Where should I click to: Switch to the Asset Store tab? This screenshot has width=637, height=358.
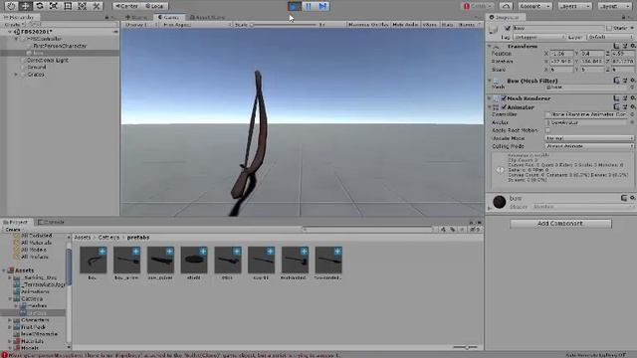tap(207, 18)
